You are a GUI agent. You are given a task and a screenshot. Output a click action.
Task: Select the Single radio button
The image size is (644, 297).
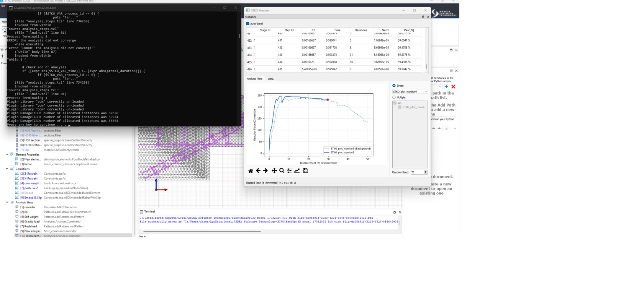coord(394,86)
